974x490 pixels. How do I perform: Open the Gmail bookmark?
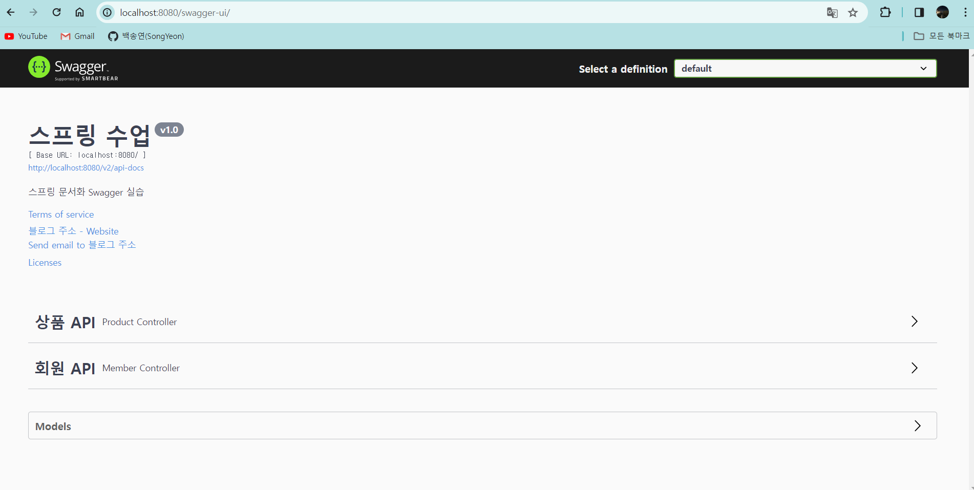[78, 36]
